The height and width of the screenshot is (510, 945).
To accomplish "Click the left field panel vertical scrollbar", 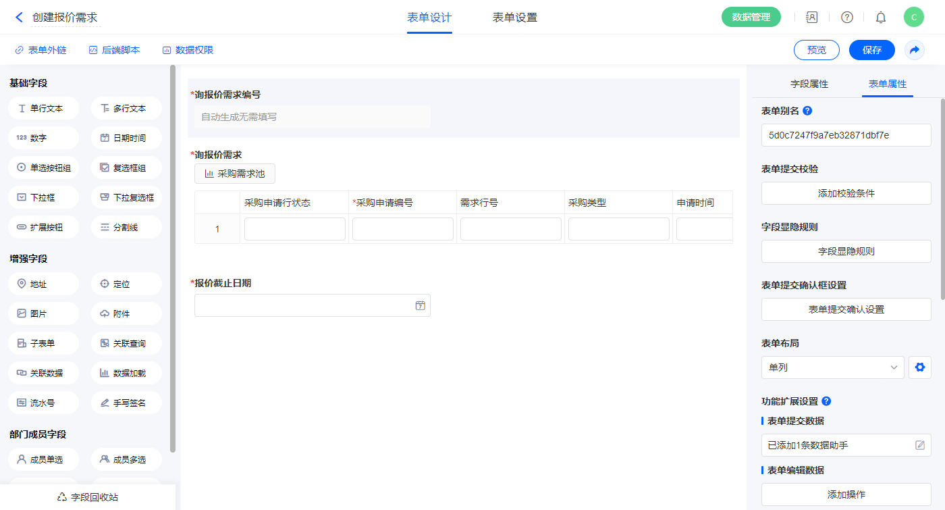I will coord(173,257).
